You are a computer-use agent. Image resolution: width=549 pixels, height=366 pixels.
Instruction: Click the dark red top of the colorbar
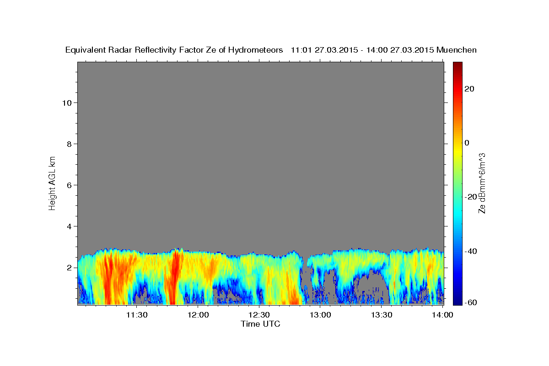(x=457, y=65)
